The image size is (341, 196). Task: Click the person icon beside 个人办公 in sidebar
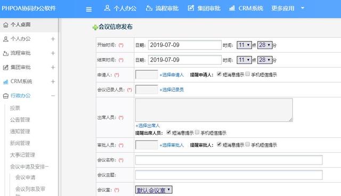pyautogui.click(x=6, y=39)
